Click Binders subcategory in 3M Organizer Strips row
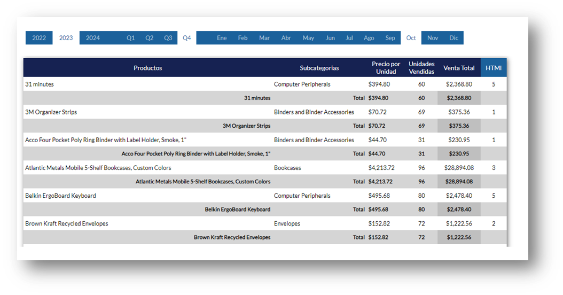This screenshot has width=563, height=295. pos(314,112)
